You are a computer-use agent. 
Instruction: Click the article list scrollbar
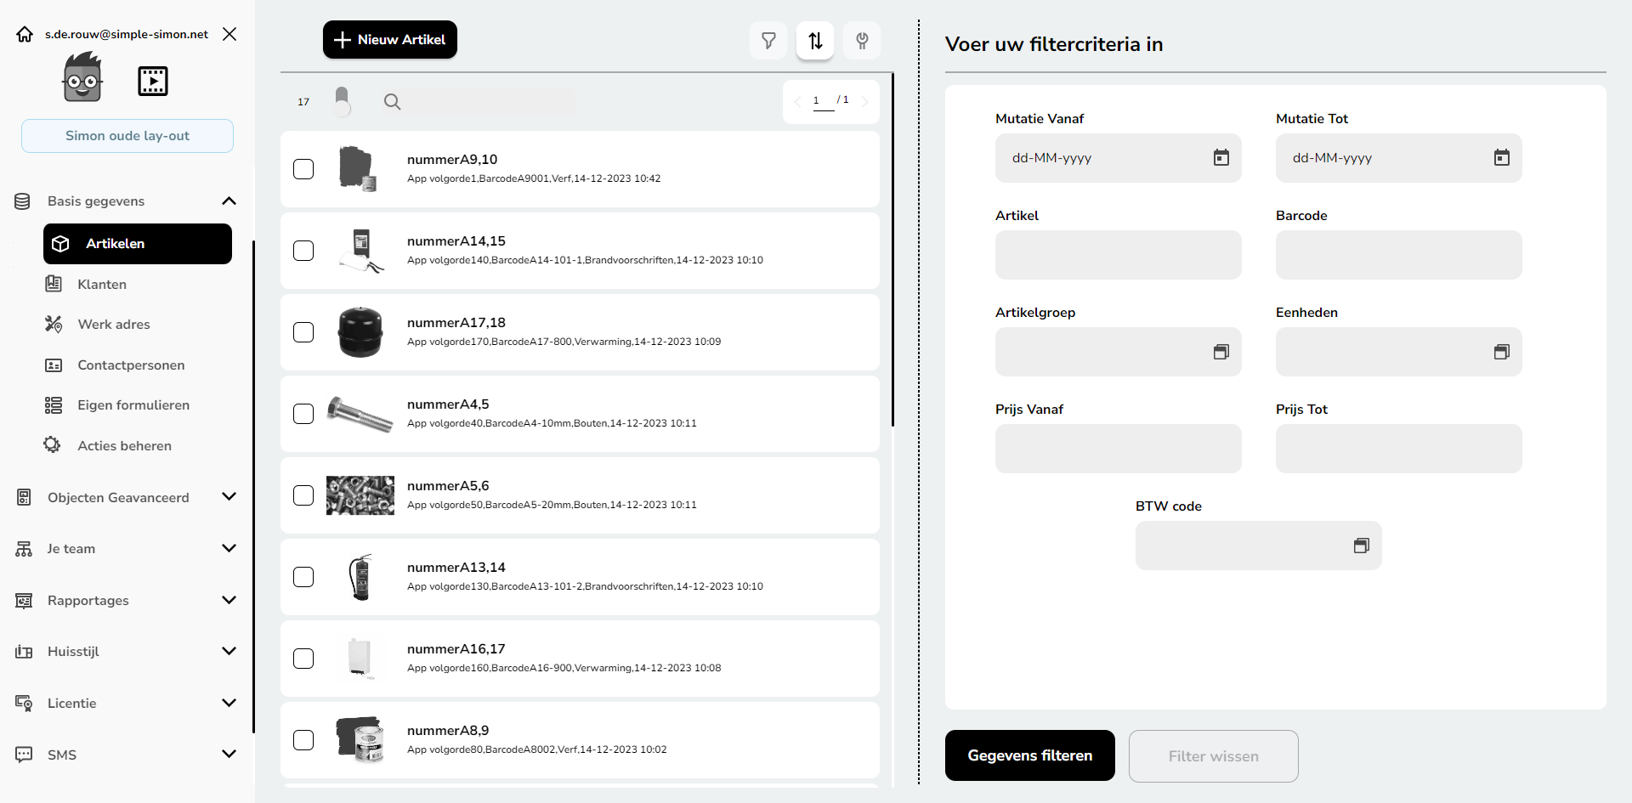(892, 251)
